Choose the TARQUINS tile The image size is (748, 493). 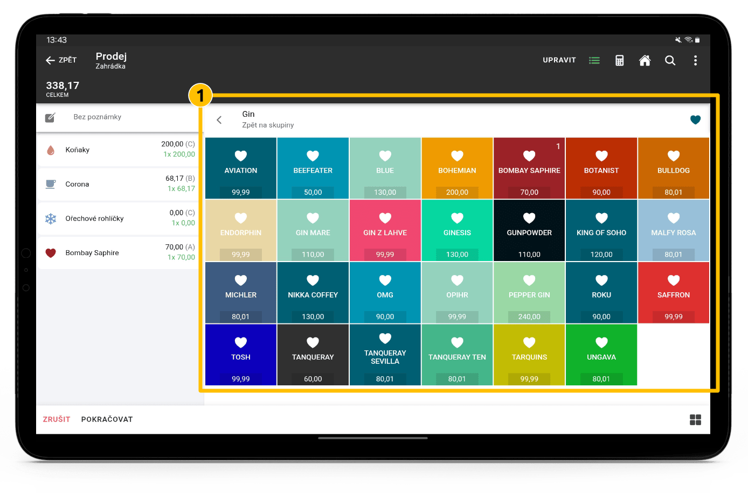click(x=529, y=355)
